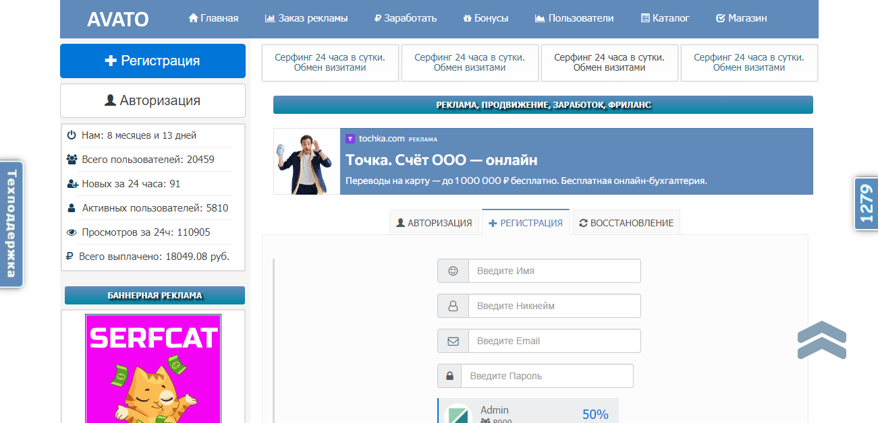Click the blue Регистрация sidebar button
The height and width of the screenshot is (423, 878).
point(153,61)
